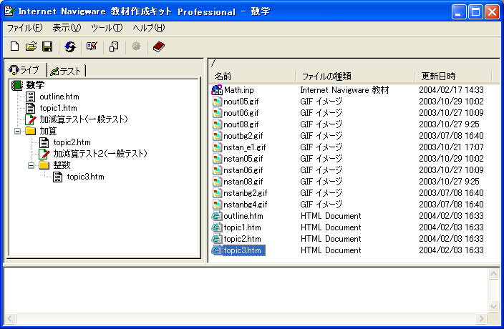The height and width of the screenshot is (329, 504).
Task: Click the output pane scroll down arrow
Action: (493, 306)
